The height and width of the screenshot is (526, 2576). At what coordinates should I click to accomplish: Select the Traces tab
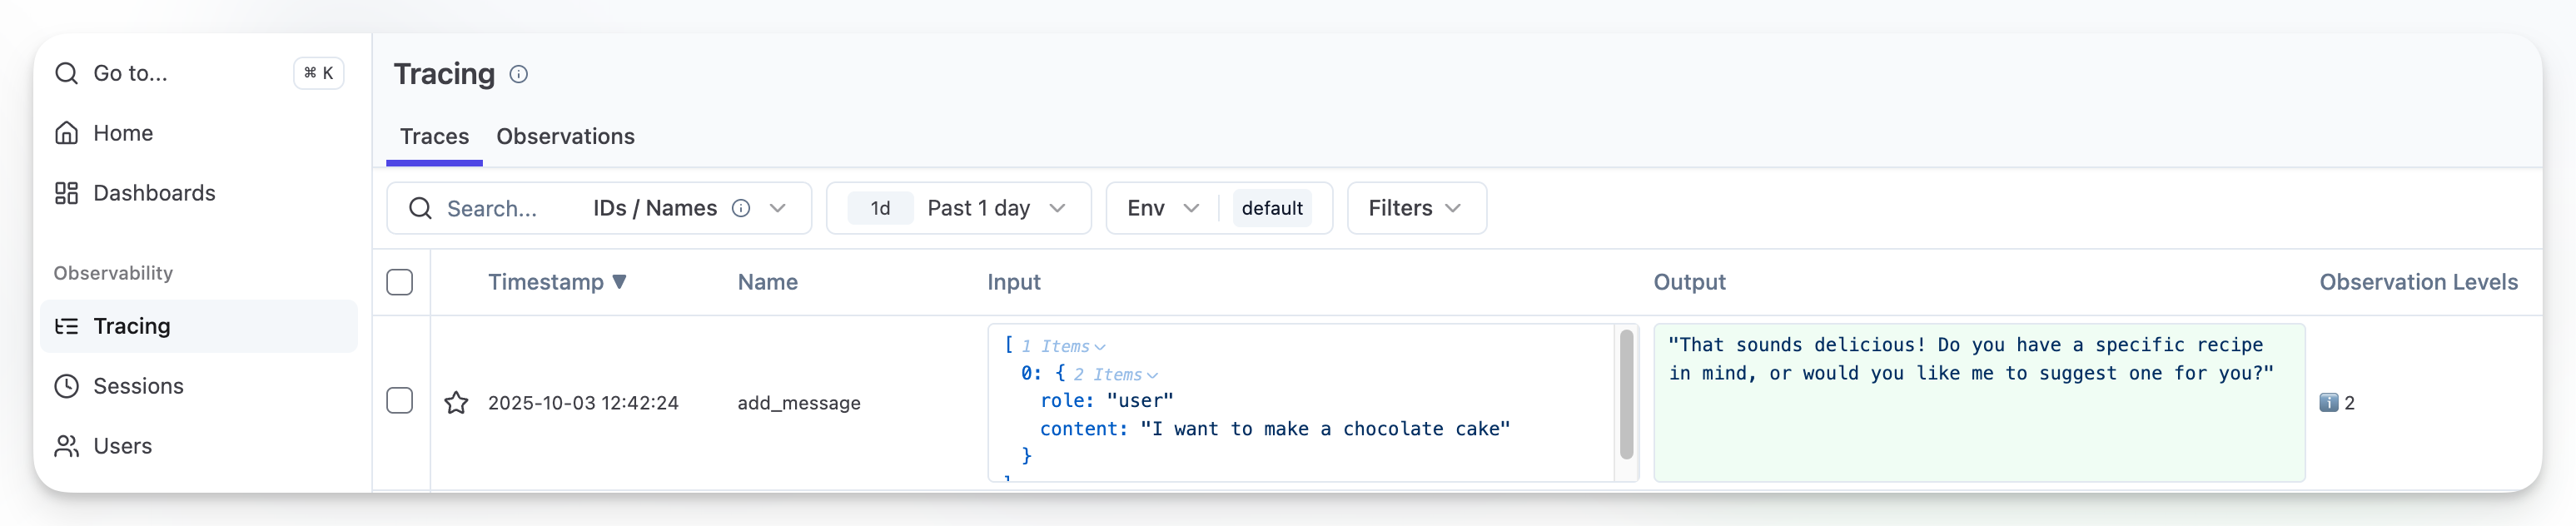tap(434, 137)
